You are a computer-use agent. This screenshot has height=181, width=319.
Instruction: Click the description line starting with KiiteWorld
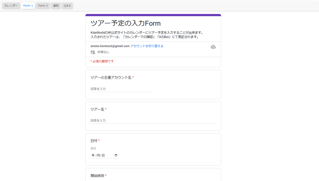(x=147, y=33)
